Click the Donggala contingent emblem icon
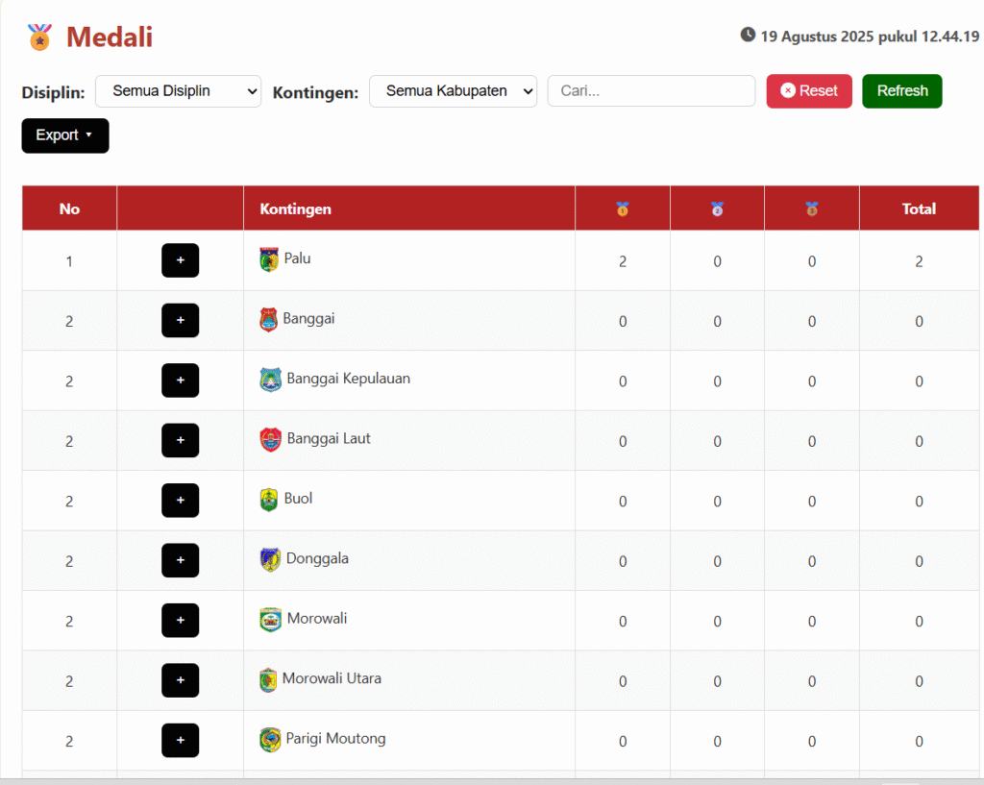Image resolution: width=984 pixels, height=785 pixels. tap(270, 559)
